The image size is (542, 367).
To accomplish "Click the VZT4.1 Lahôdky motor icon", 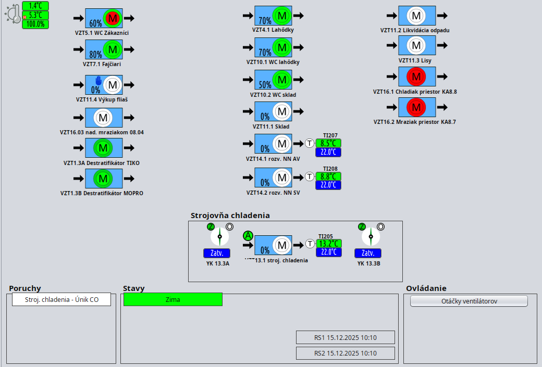I will point(282,16).
